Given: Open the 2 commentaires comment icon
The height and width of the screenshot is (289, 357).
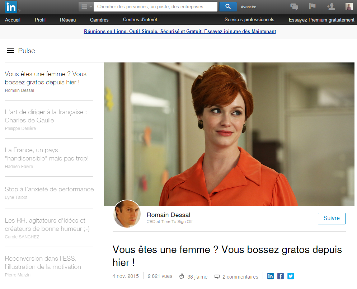Looking at the screenshot, I should click(217, 276).
